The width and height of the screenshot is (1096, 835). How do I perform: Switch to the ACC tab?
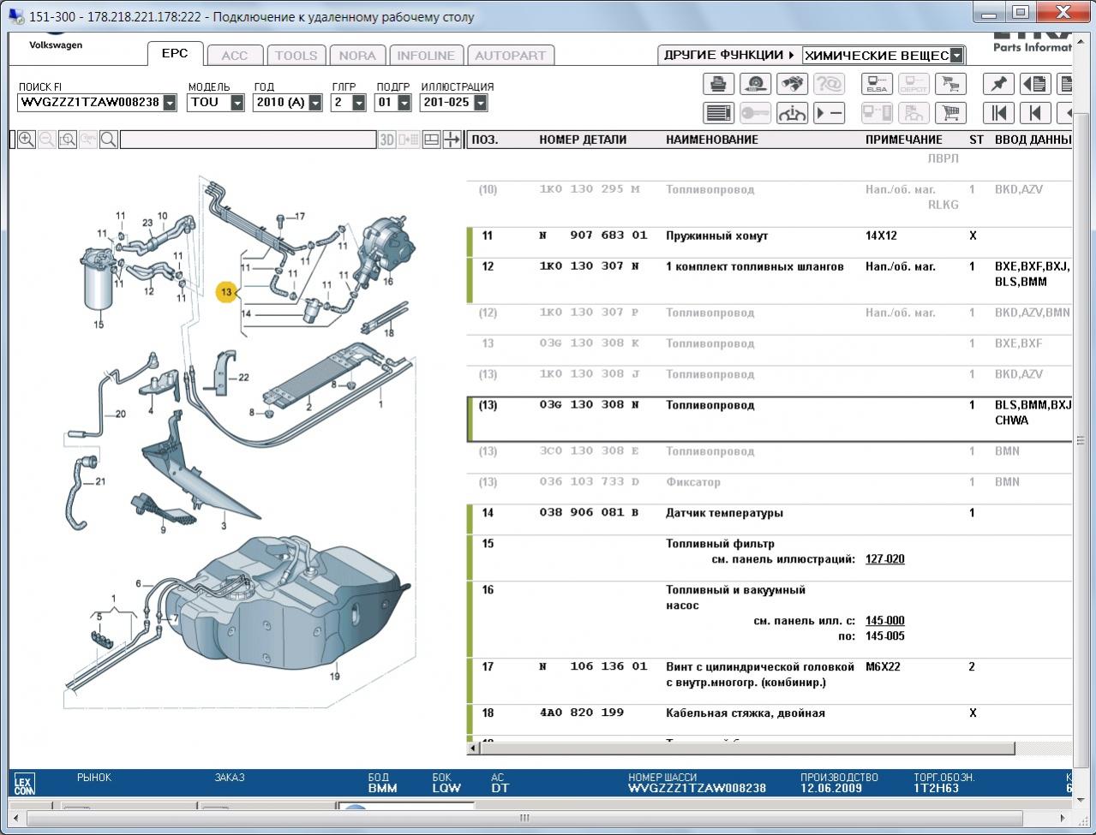click(x=235, y=56)
